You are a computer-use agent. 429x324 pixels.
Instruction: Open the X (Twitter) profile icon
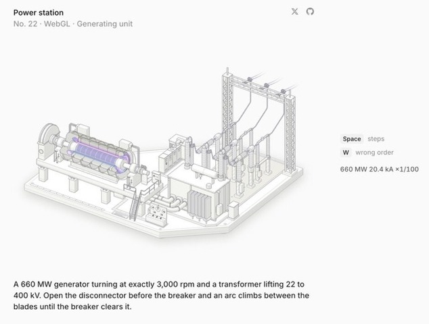[x=294, y=11]
